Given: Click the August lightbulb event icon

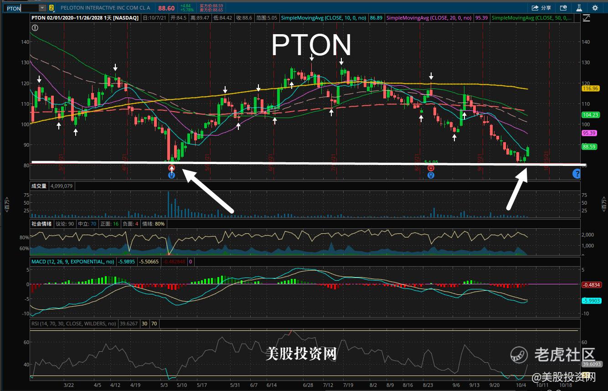Looking at the screenshot, I should click(x=431, y=175).
